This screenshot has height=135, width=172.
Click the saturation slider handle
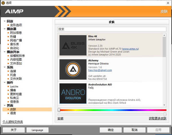coord(165,114)
